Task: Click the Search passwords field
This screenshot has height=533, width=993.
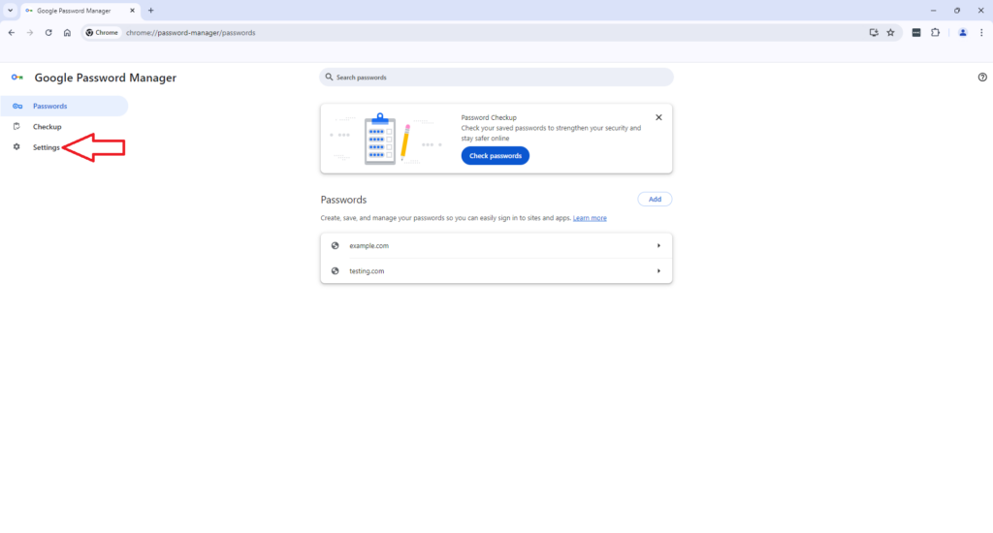Action: click(496, 78)
